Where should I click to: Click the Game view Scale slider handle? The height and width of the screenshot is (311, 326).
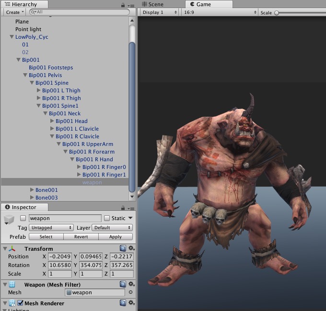pyautogui.click(x=277, y=13)
